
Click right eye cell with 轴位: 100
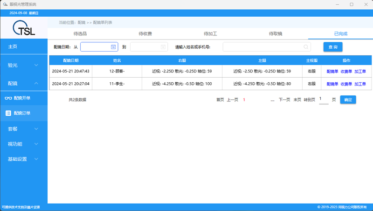[182, 84]
